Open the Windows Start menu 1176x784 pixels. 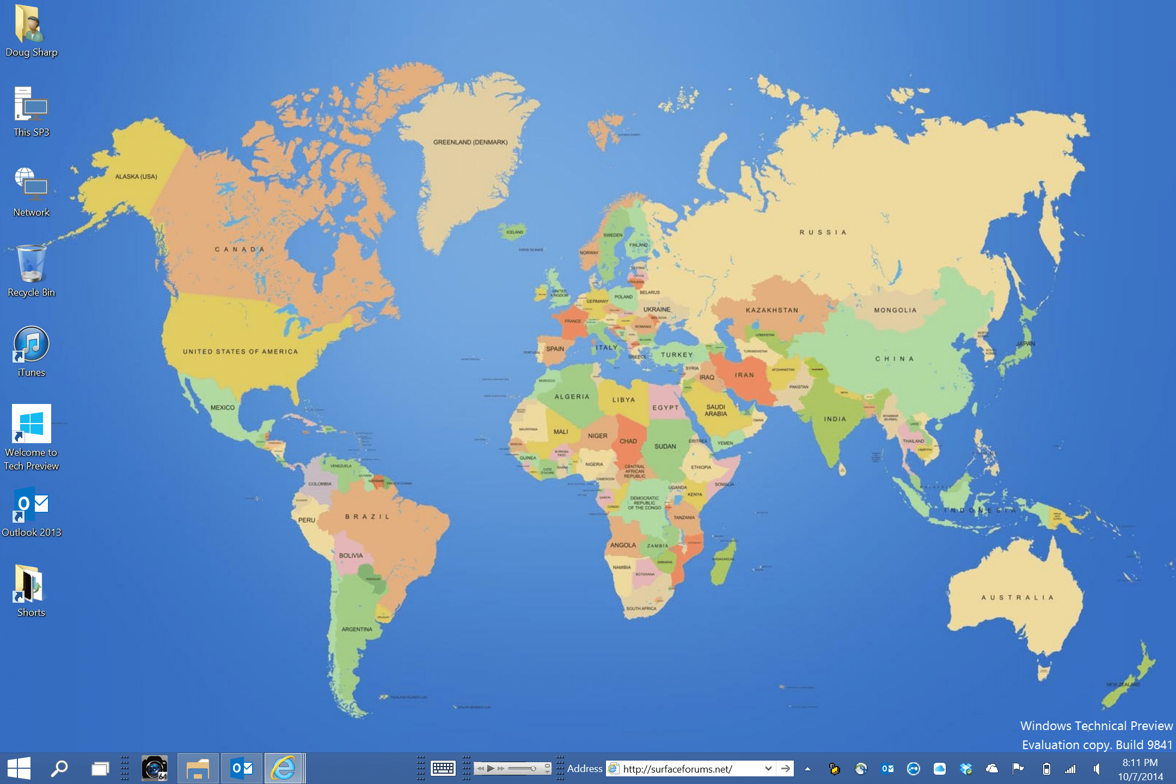19,769
